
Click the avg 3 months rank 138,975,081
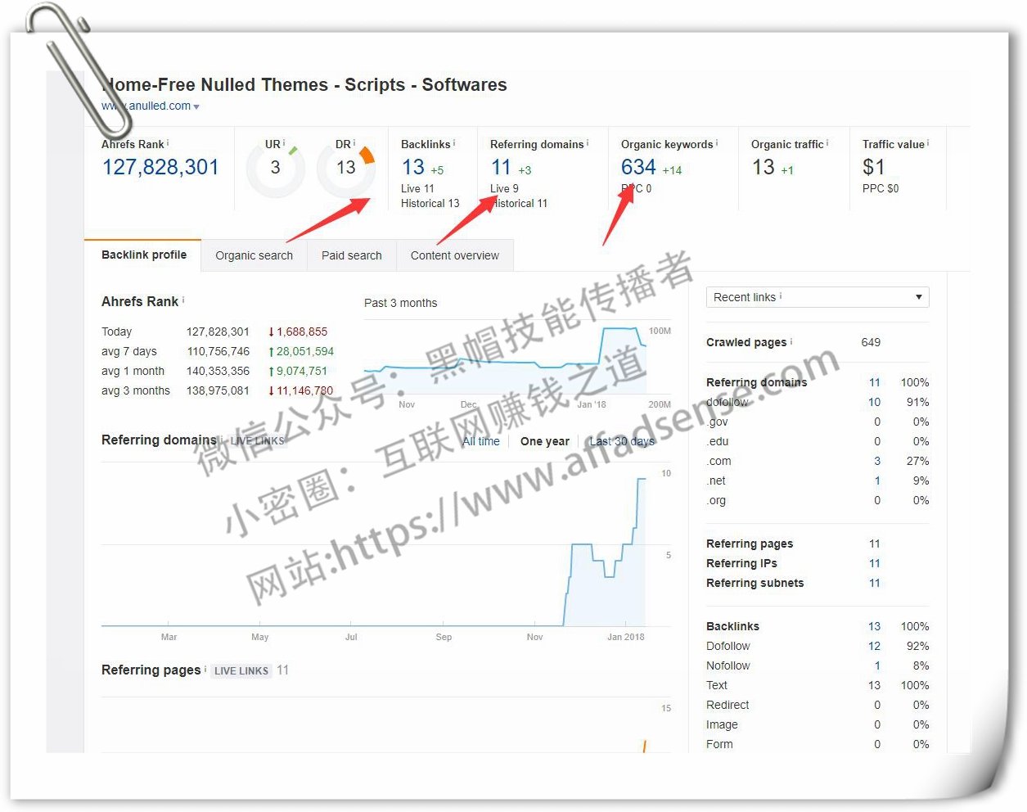coord(218,390)
